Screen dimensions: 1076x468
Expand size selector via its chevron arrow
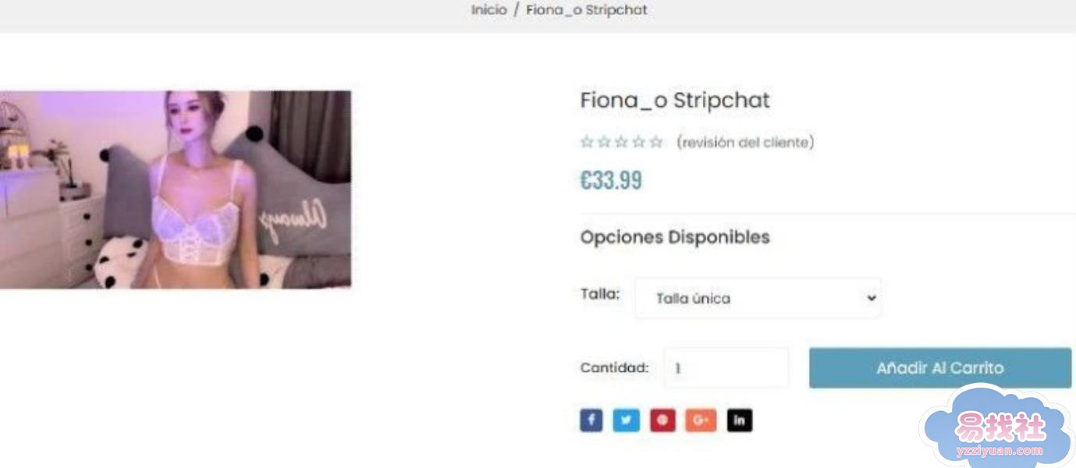(x=871, y=298)
